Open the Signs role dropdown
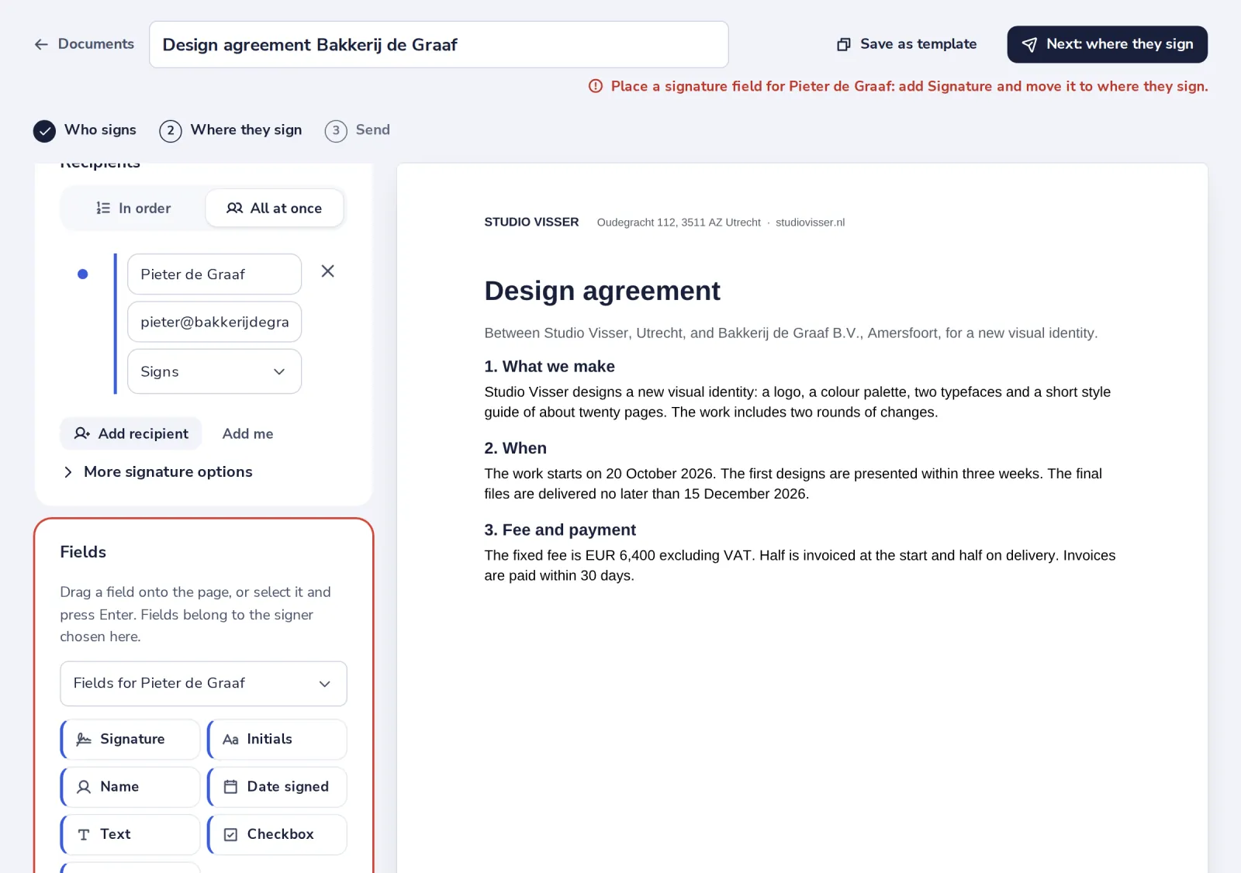Image resolution: width=1241 pixels, height=873 pixels. pos(214,371)
